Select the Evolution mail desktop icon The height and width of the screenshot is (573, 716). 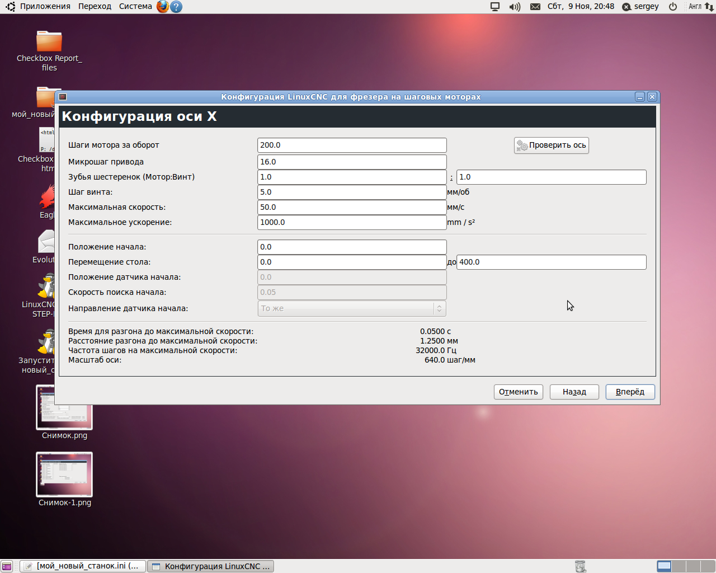pos(47,242)
